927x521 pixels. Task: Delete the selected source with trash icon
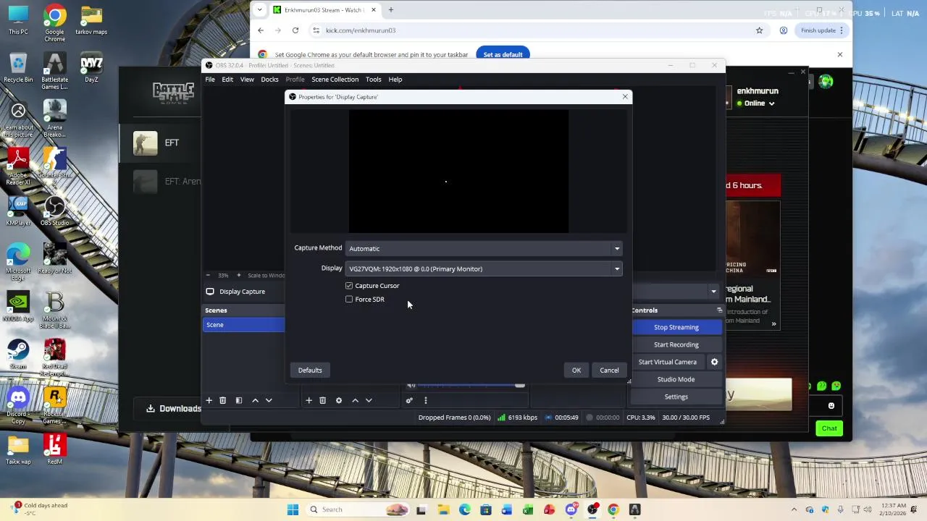pyautogui.click(x=322, y=400)
